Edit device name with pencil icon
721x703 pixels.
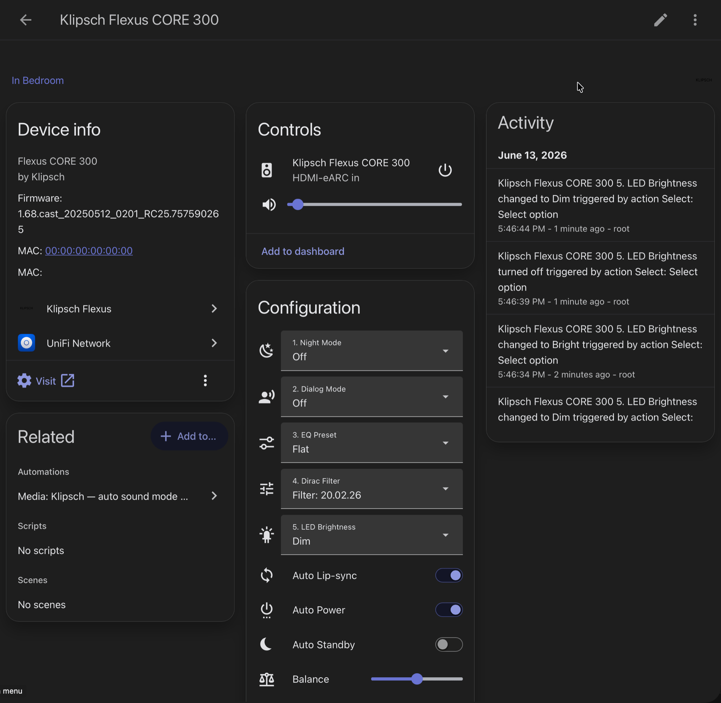click(661, 20)
